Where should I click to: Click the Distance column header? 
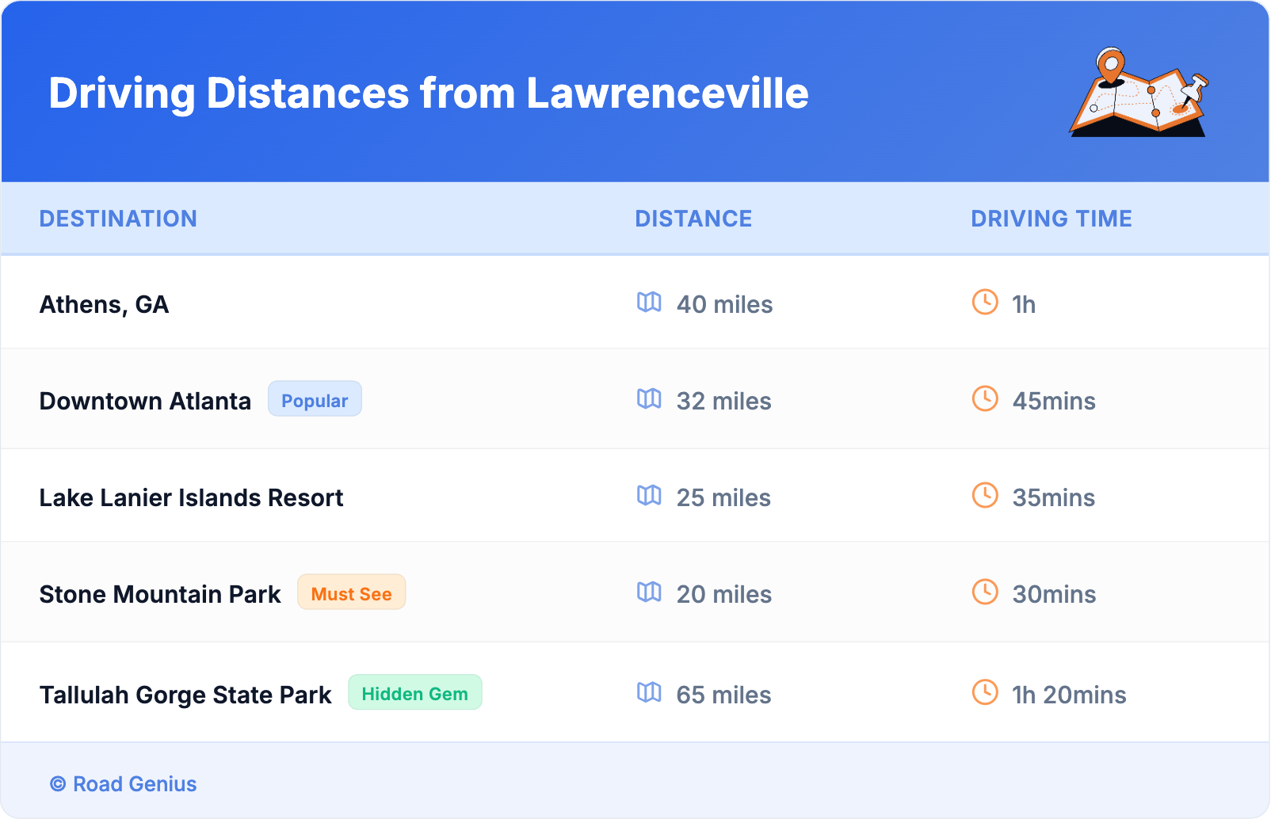693,219
